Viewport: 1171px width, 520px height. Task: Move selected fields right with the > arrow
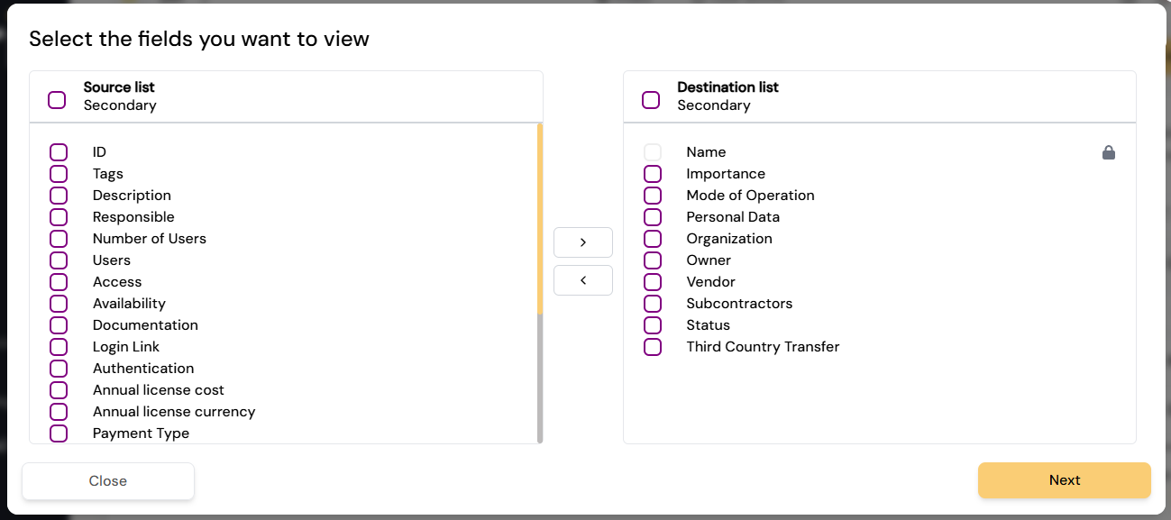pyautogui.click(x=583, y=242)
